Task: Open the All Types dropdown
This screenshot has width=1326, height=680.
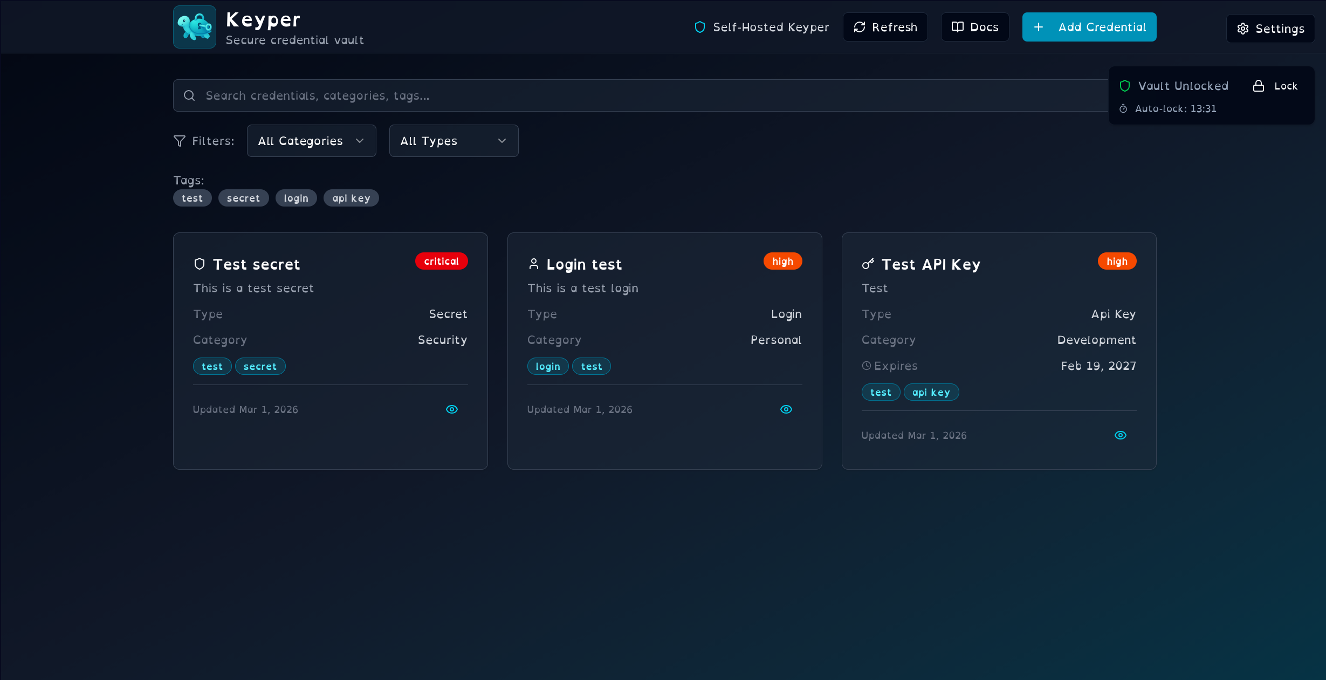Action: pyautogui.click(x=453, y=141)
